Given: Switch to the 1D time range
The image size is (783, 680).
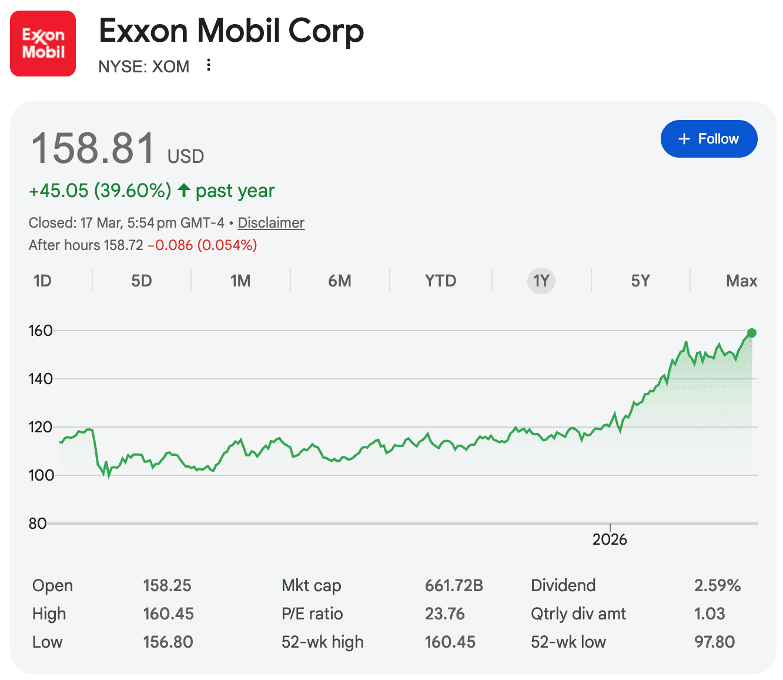Looking at the screenshot, I should (x=42, y=281).
